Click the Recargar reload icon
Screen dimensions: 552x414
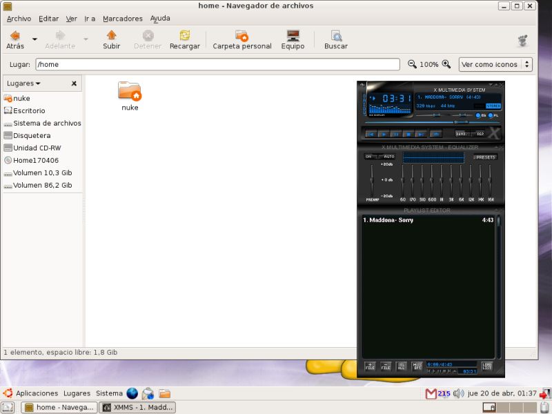[x=184, y=35]
